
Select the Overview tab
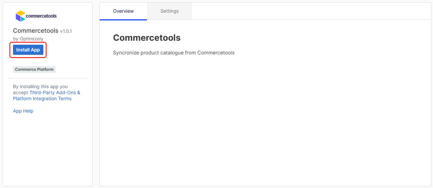123,11
